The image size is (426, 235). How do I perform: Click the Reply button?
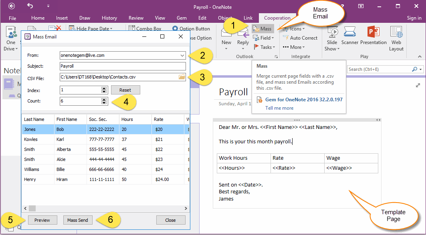pos(243,39)
